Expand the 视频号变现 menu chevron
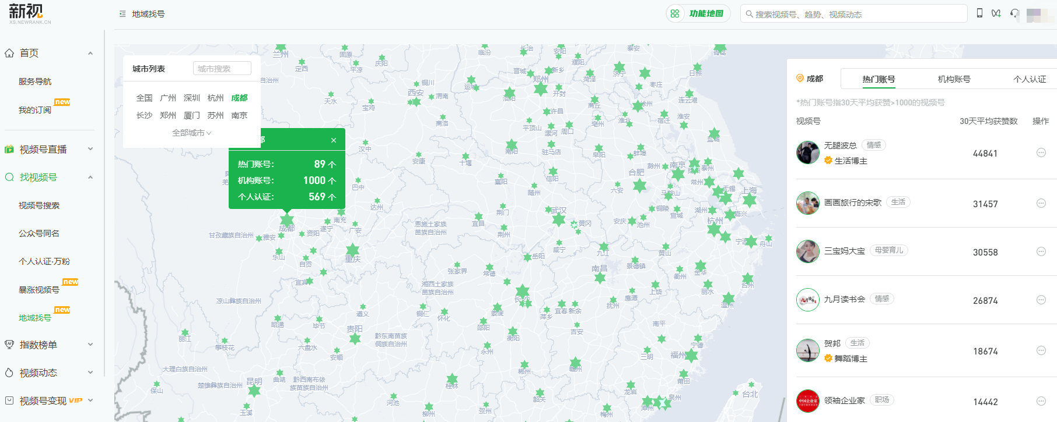Image resolution: width=1057 pixels, height=422 pixels. pos(90,400)
